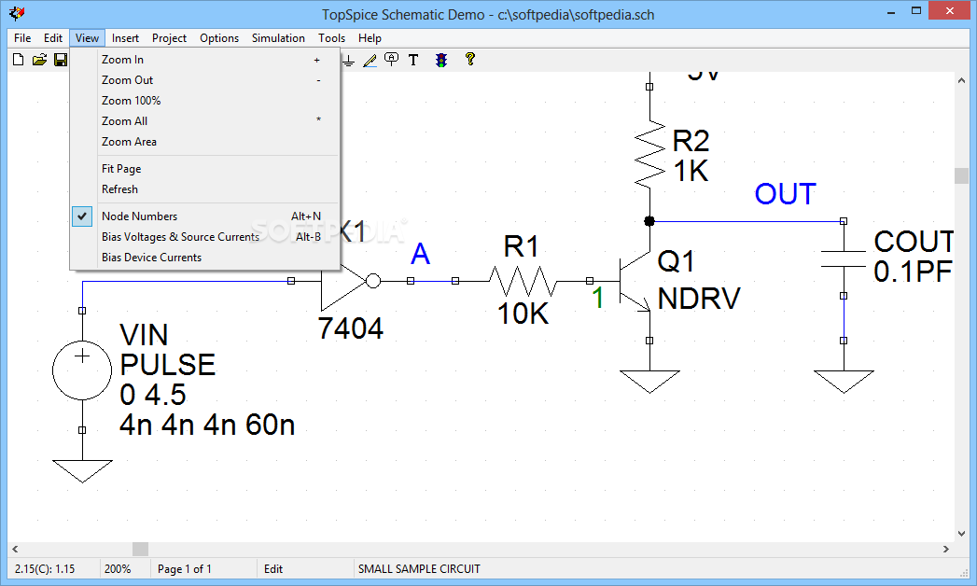Click the 4n 4n 4n 60n parameters text

pyautogui.click(x=207, y=425)
